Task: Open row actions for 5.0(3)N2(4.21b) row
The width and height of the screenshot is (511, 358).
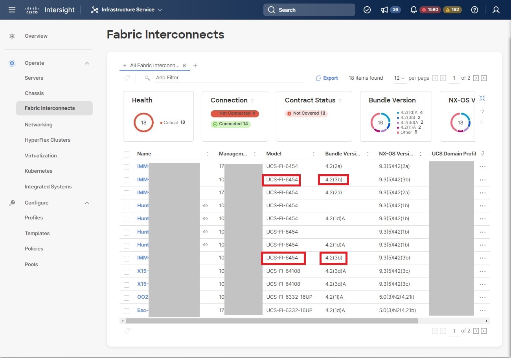Action: pos(483,311)
